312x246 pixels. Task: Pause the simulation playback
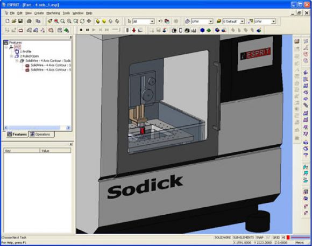point(87,30)
